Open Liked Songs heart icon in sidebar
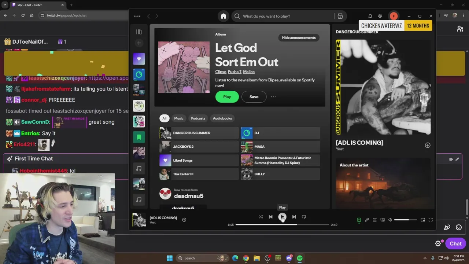The height and width of the screenshot is (264, 469). tap(139, 59)
